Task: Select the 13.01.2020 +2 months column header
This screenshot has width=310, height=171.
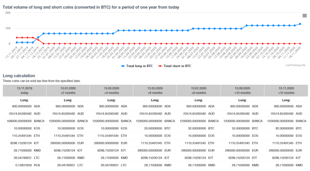Action: (x=68, y=91)
